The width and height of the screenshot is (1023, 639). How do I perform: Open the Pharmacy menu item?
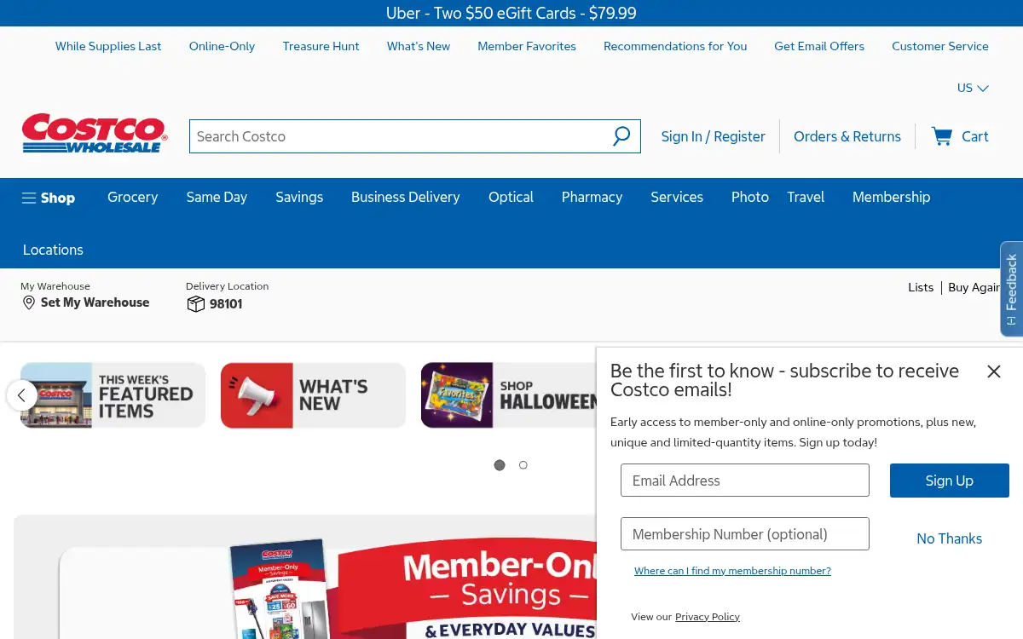(x=592, y=197)
